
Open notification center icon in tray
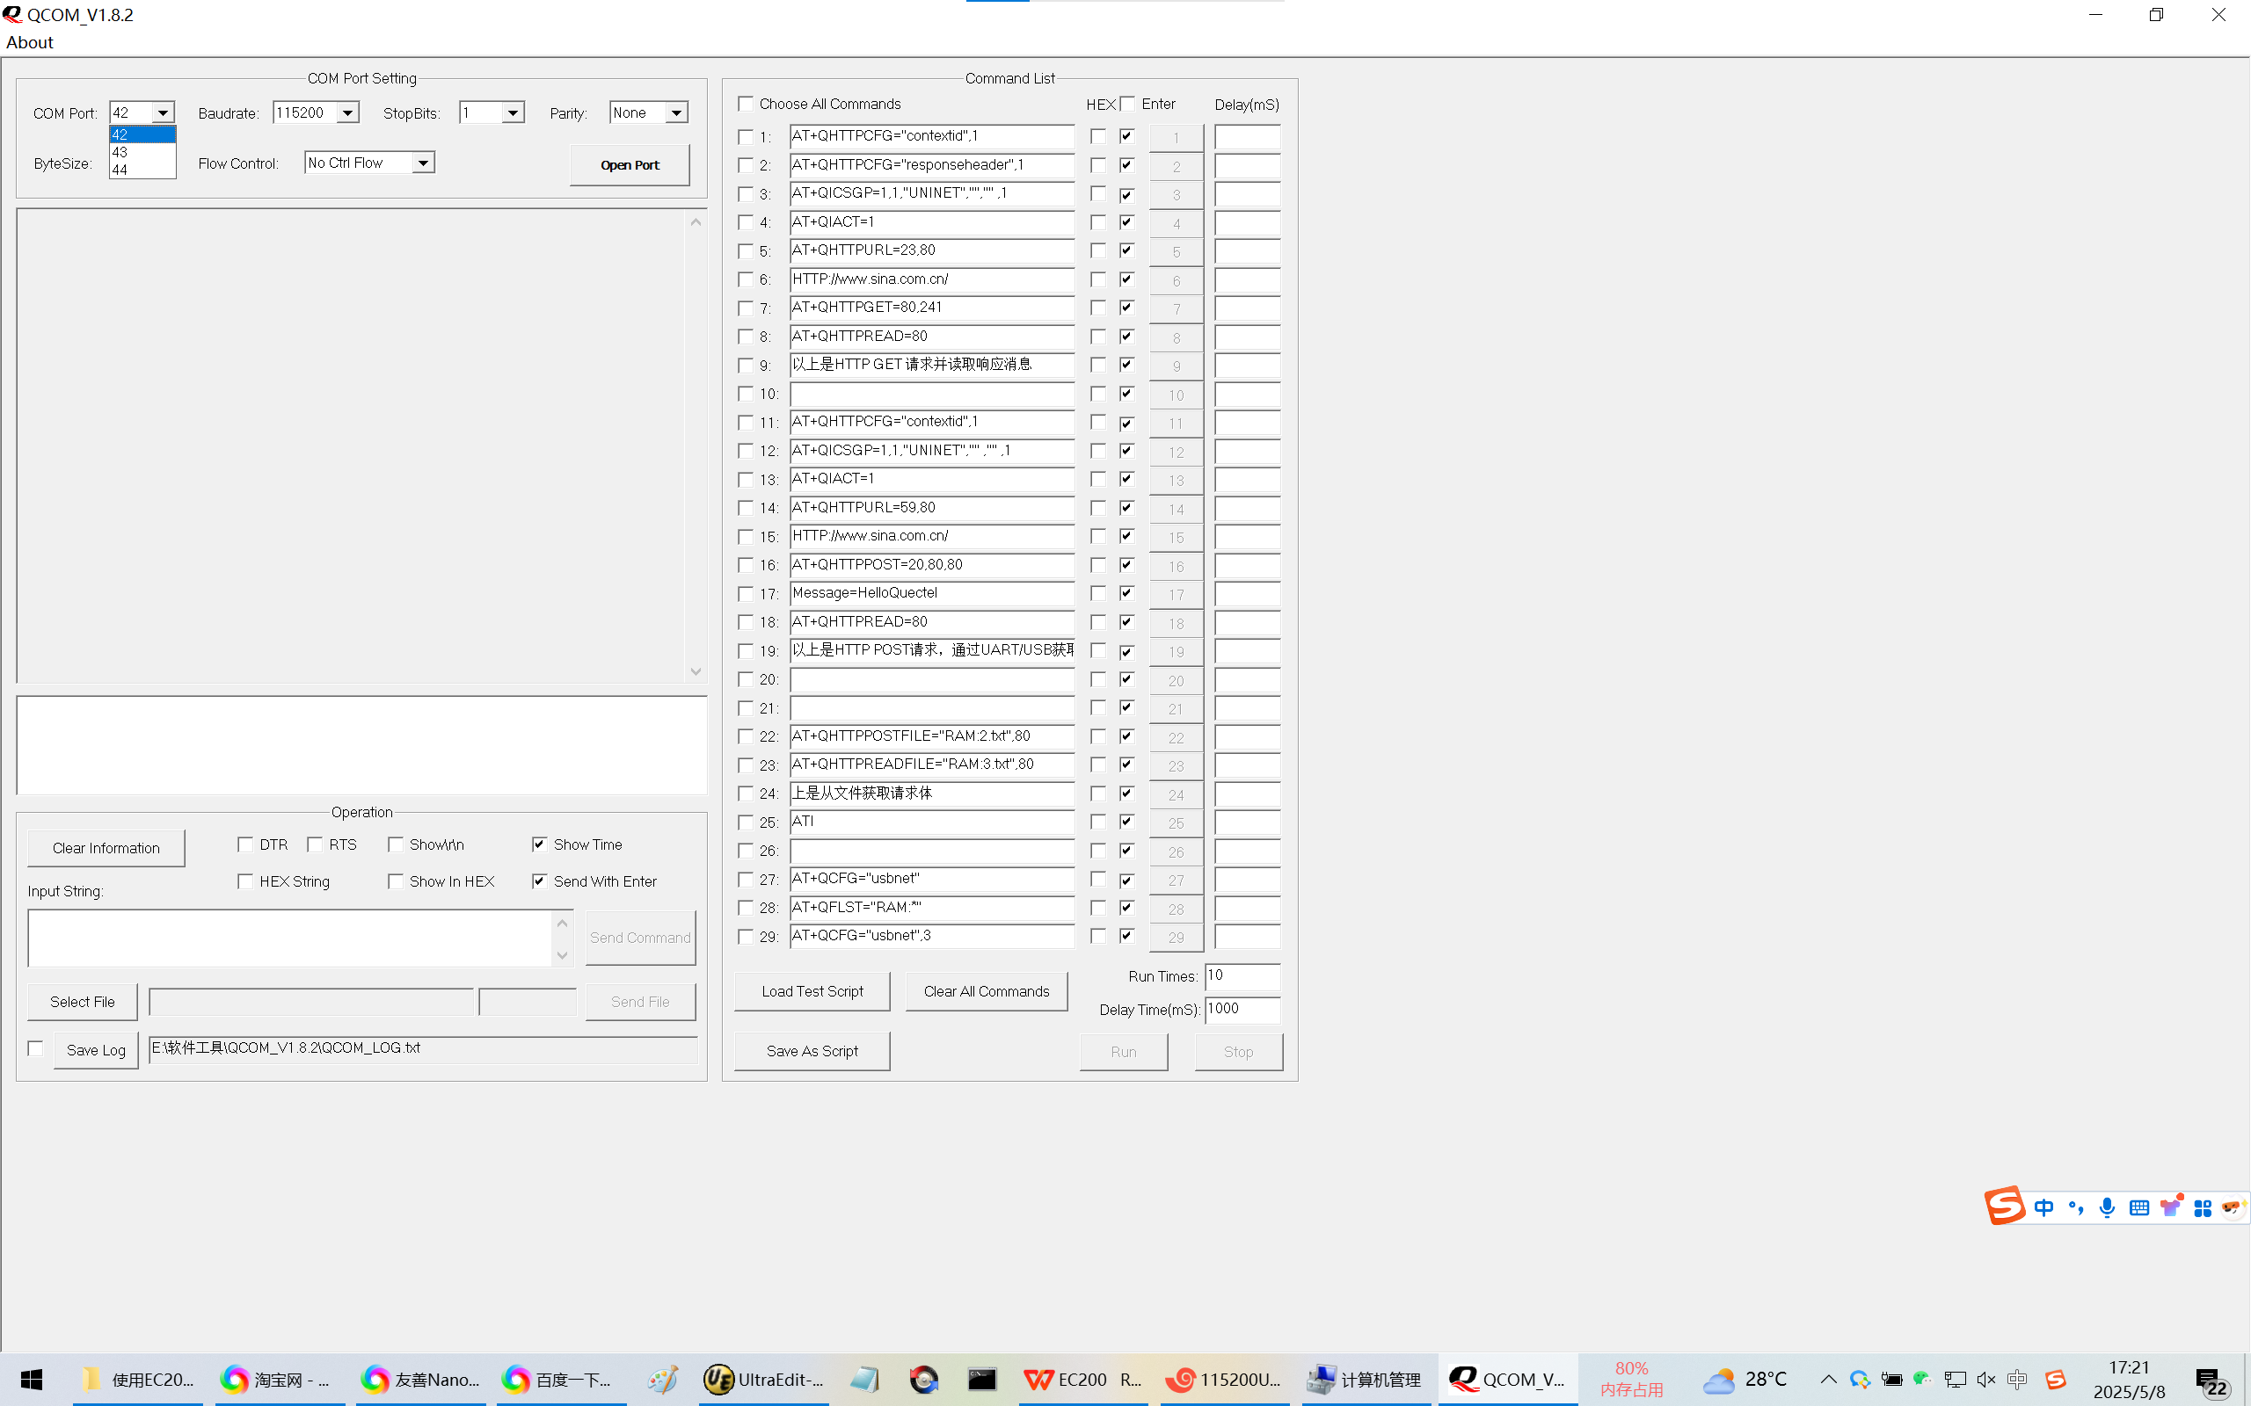coord(2211,1381)
